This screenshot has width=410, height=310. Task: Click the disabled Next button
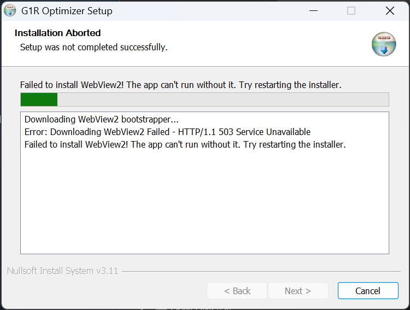(x=298, y=291)
